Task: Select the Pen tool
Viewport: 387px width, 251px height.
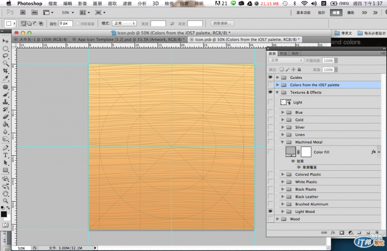Action: [6, 148]
